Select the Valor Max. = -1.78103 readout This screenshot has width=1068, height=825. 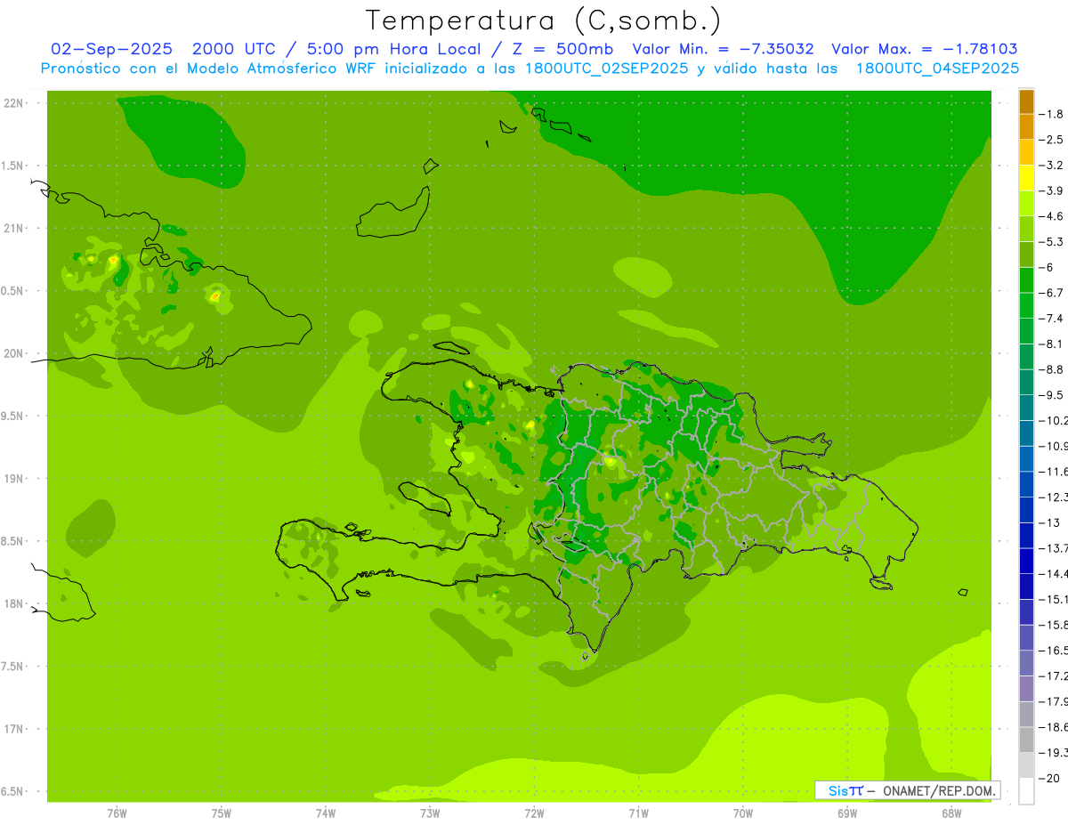click(924, 49)
